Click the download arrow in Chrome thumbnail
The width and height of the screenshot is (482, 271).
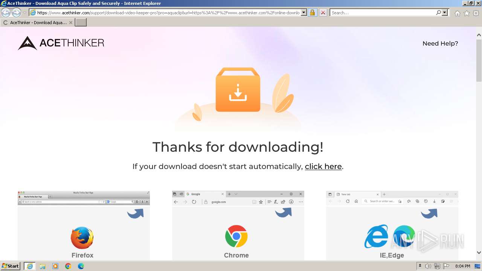[291, 202]
